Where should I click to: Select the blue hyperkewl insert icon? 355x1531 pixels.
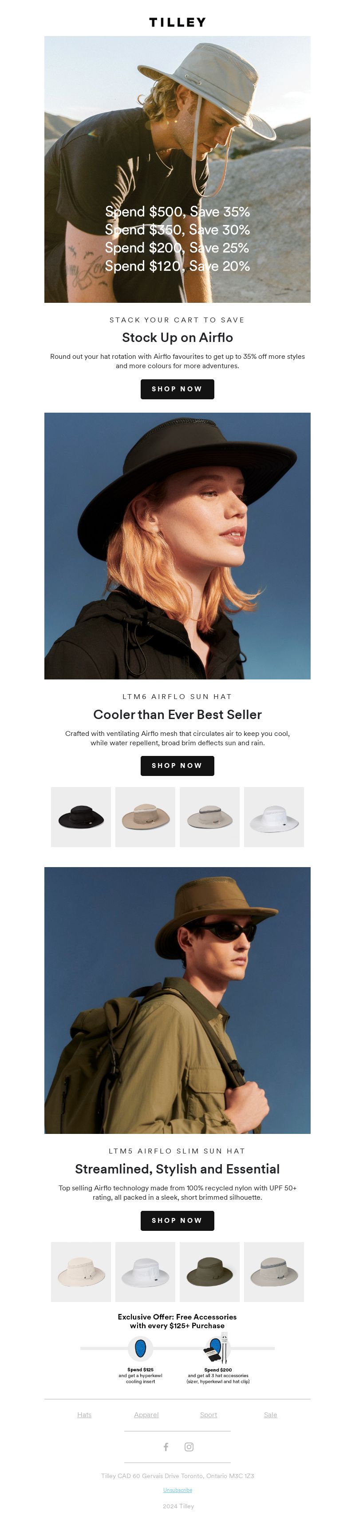click(x=141, y=1348)
